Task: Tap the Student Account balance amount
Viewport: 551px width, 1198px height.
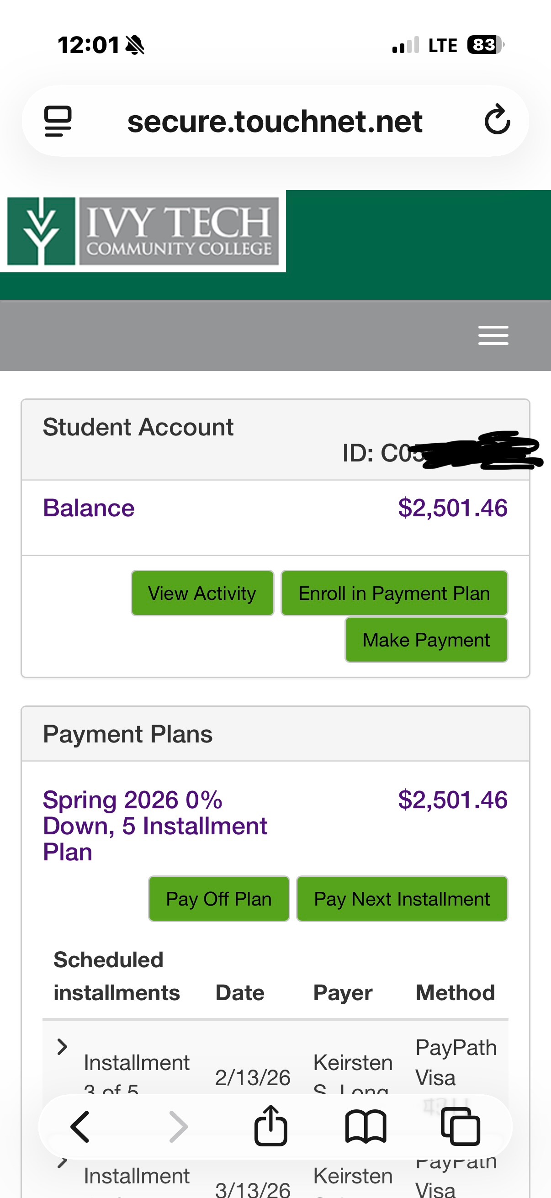Action: point(452,508)
